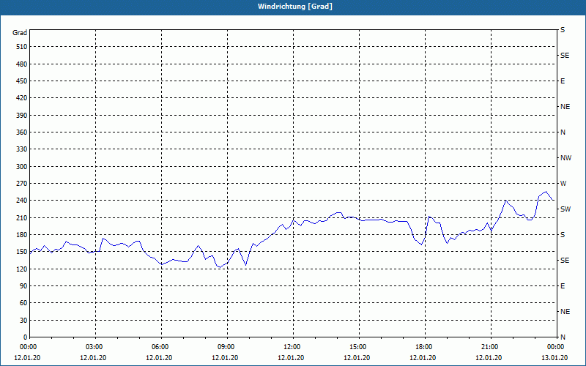Select the 210 degree axis label
This screenshot has width=586, height=366.
tap(22, 217)
